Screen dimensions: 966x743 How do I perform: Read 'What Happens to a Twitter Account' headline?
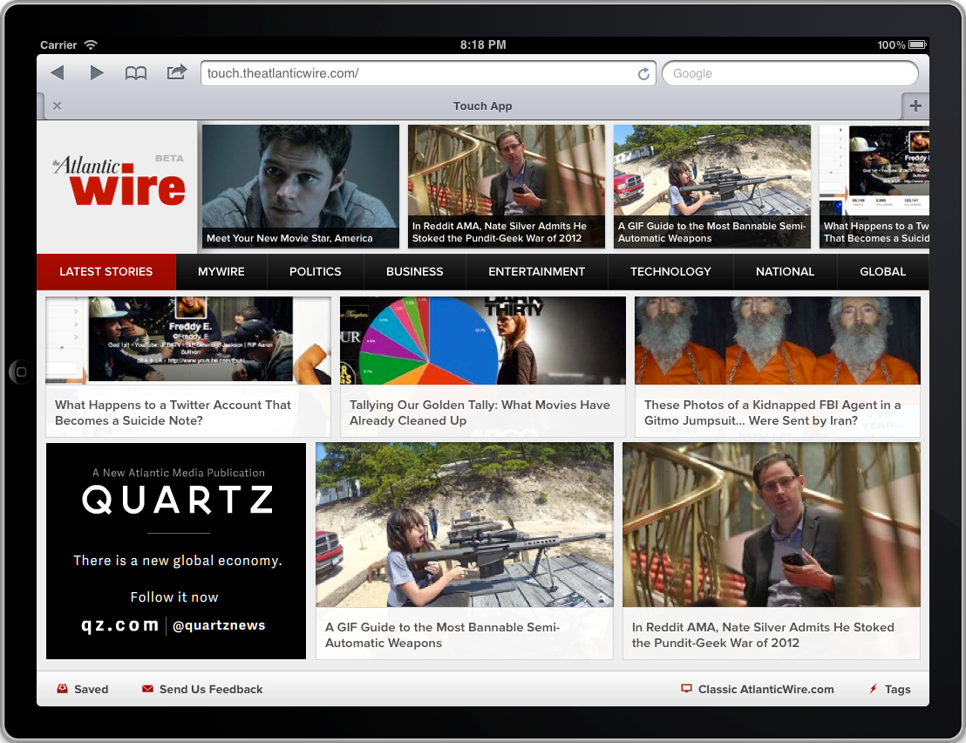click(173, 412)
